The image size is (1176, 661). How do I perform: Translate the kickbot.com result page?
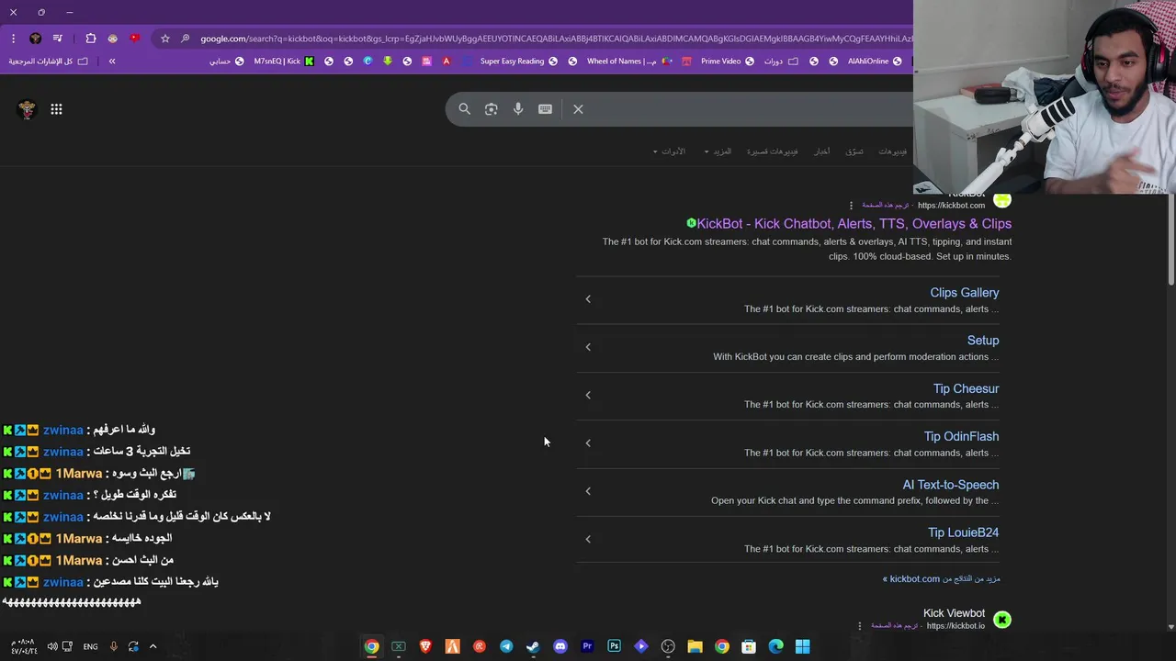885,206
